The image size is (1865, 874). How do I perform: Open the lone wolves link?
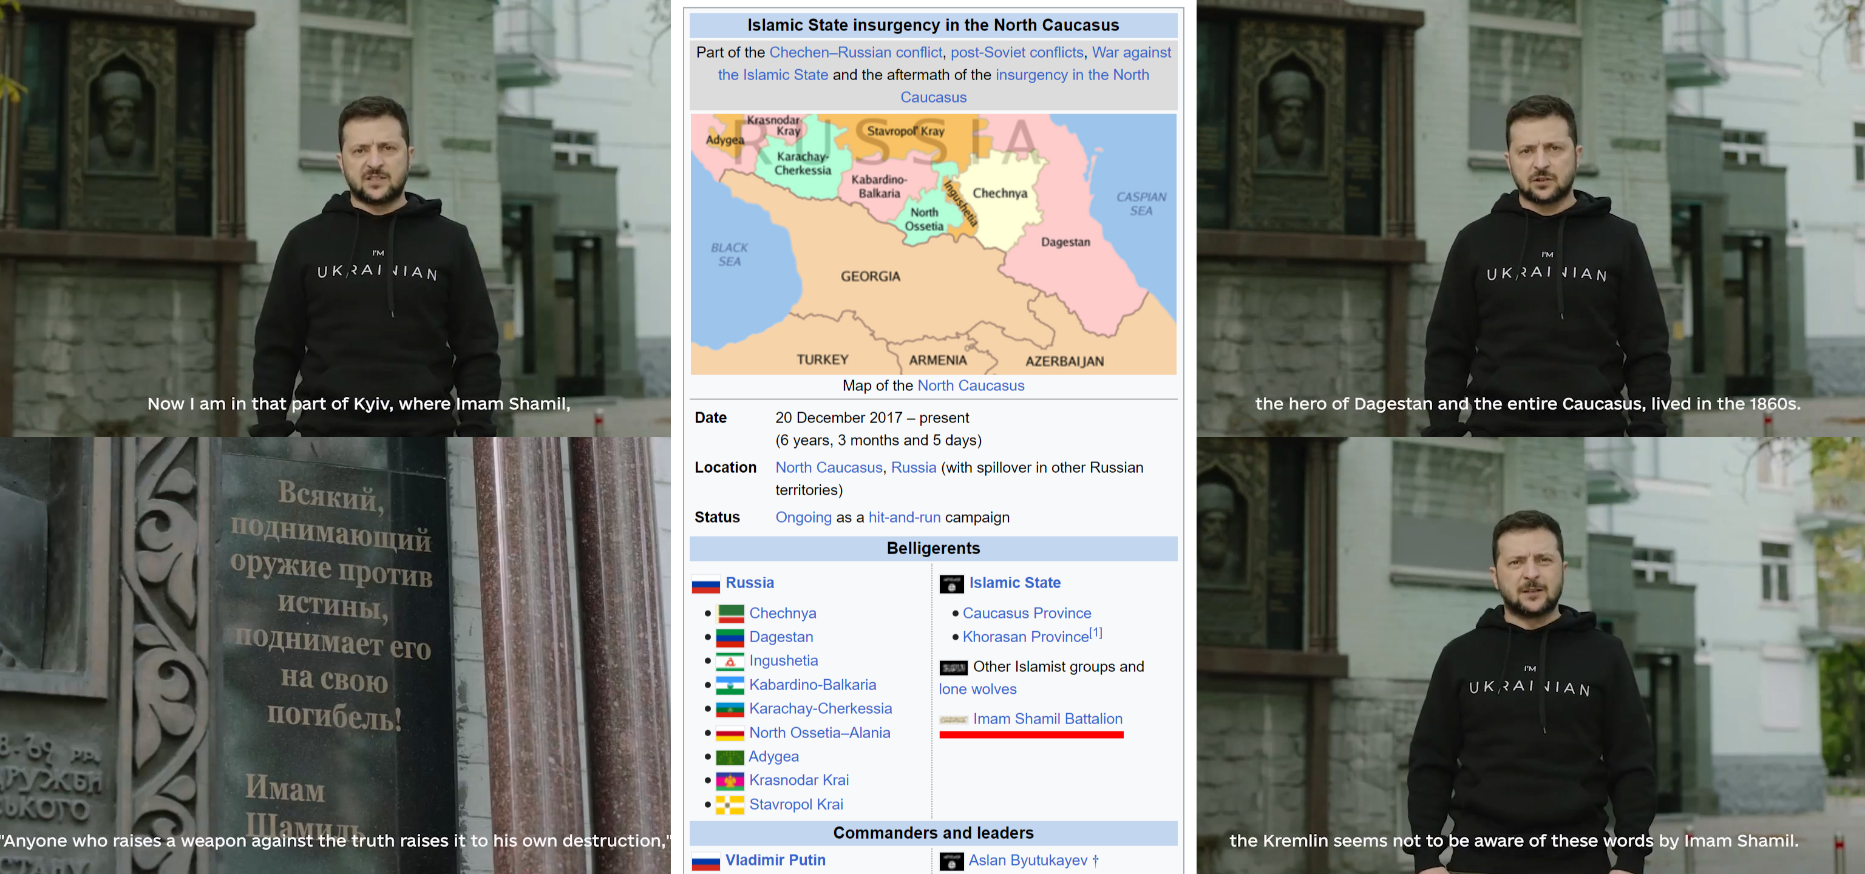point(977,689)
